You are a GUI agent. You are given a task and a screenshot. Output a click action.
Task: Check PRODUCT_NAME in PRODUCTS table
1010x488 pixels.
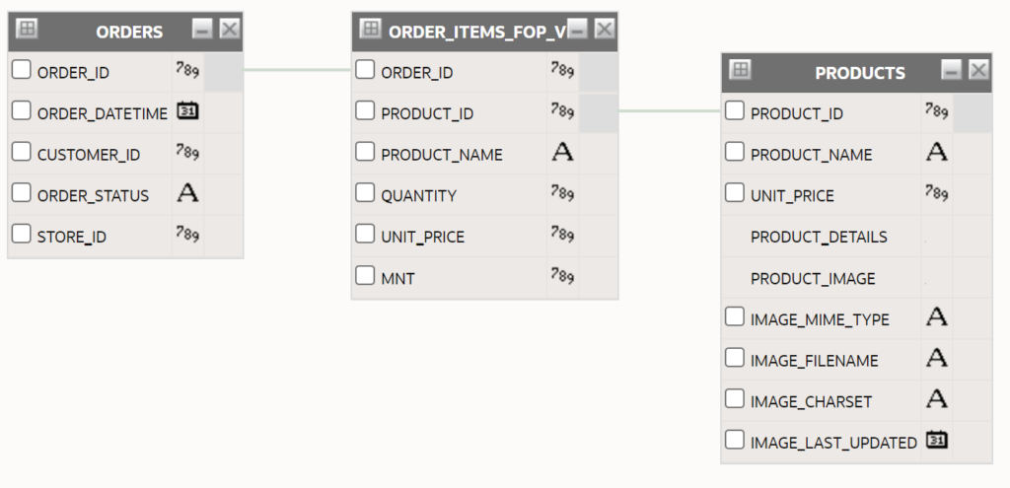pos(734,152)
